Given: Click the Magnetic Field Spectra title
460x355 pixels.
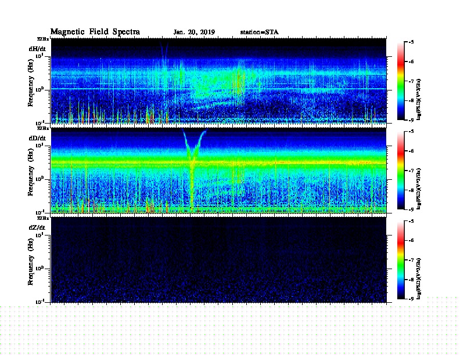Looking at the screenshot, I should pyautogui.click(x=95, y=32).
